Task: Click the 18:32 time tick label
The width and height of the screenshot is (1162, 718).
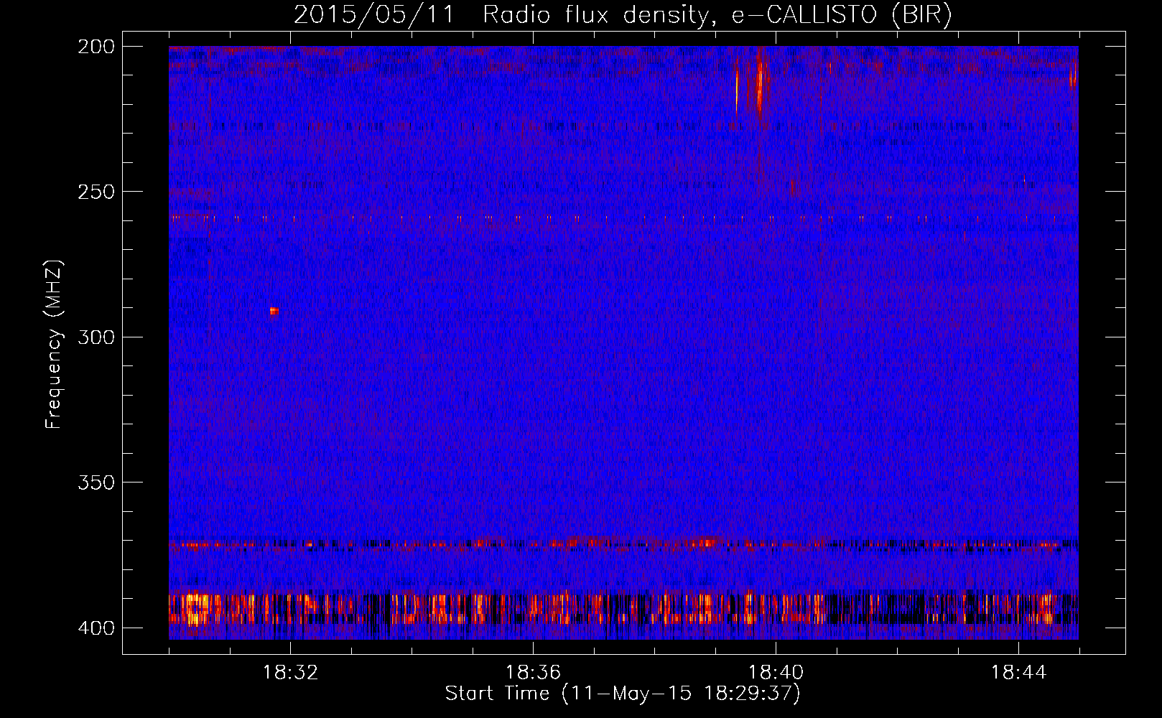Action: (x=290, y=673)
